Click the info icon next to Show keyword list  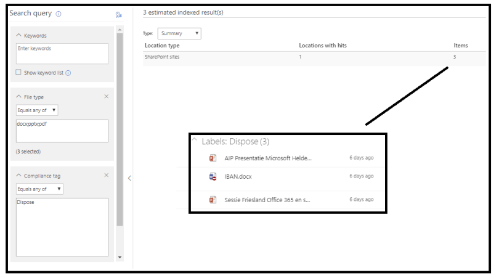click(68, 73)
